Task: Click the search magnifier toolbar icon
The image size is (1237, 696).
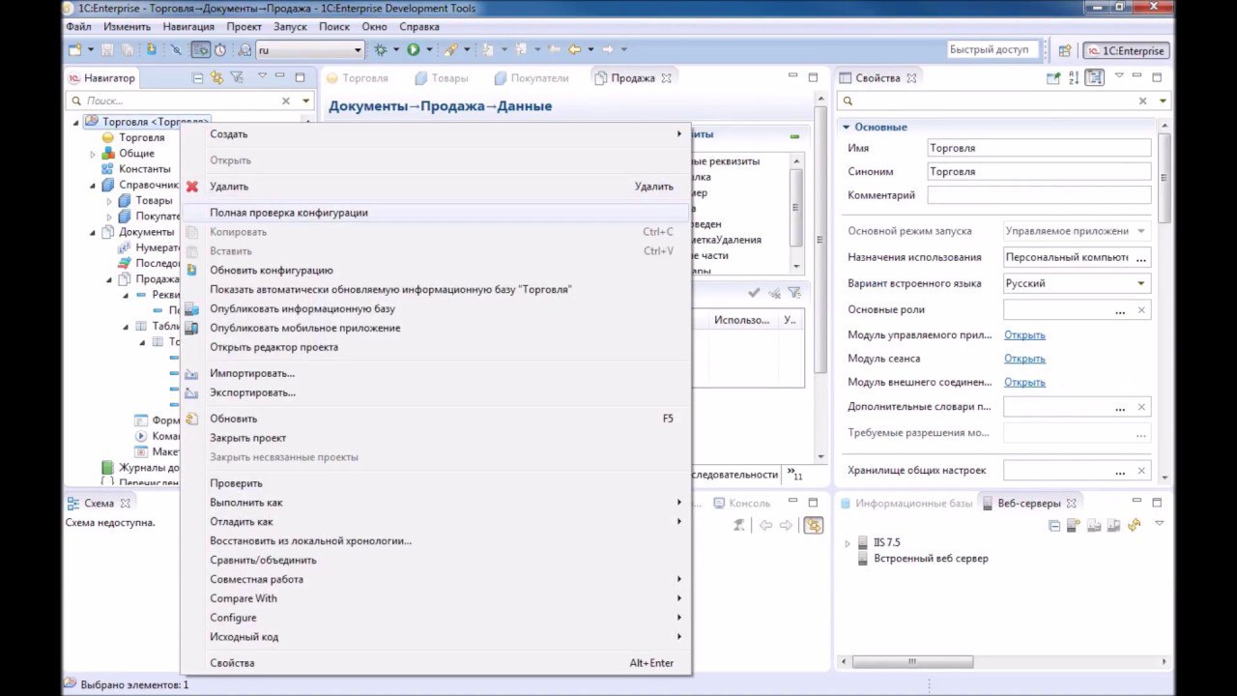Action: (x=245, y=50)
